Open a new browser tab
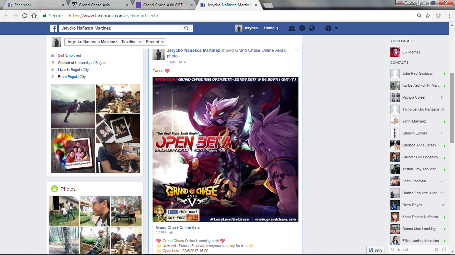This screenshot has height=255, width=455. click(268, 5)
